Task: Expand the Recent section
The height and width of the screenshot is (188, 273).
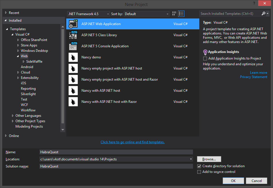Action: coord(6,13)
